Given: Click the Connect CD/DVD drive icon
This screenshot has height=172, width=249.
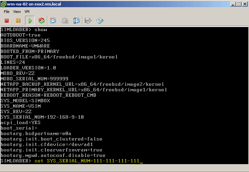Looking at the screenshot, I should tap(100, 21).
